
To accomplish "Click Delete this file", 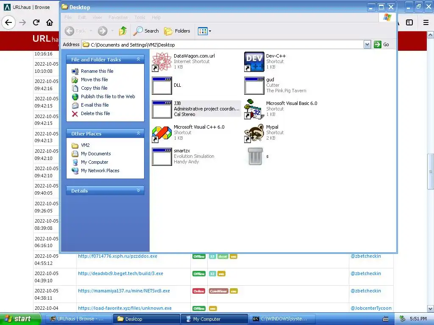I will pyautogui.click(x=91, y=113).
